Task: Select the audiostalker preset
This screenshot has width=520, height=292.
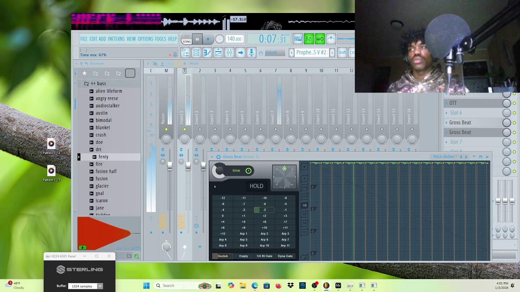Action: pyautogui.click(x=108, y=105)
